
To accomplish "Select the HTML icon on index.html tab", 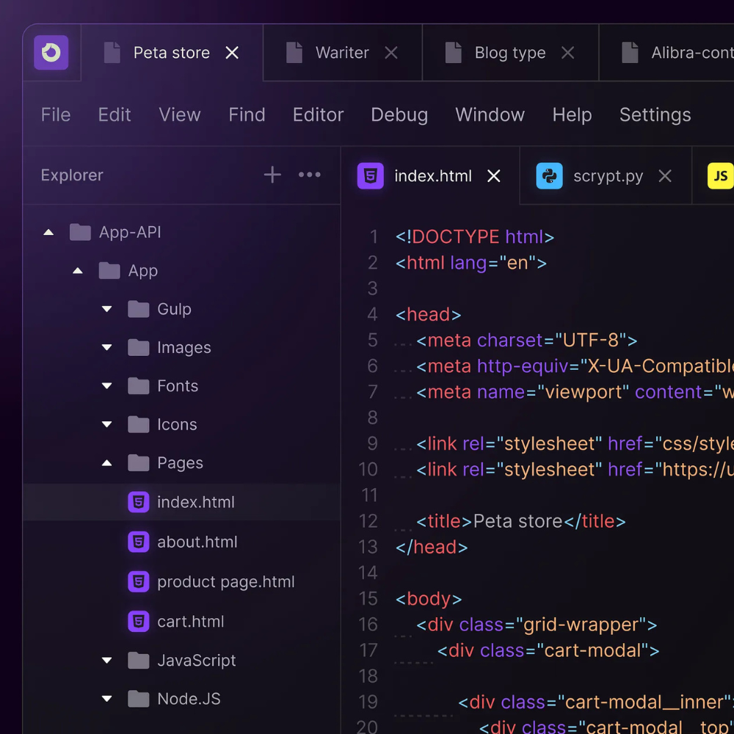I will (370, 175).
